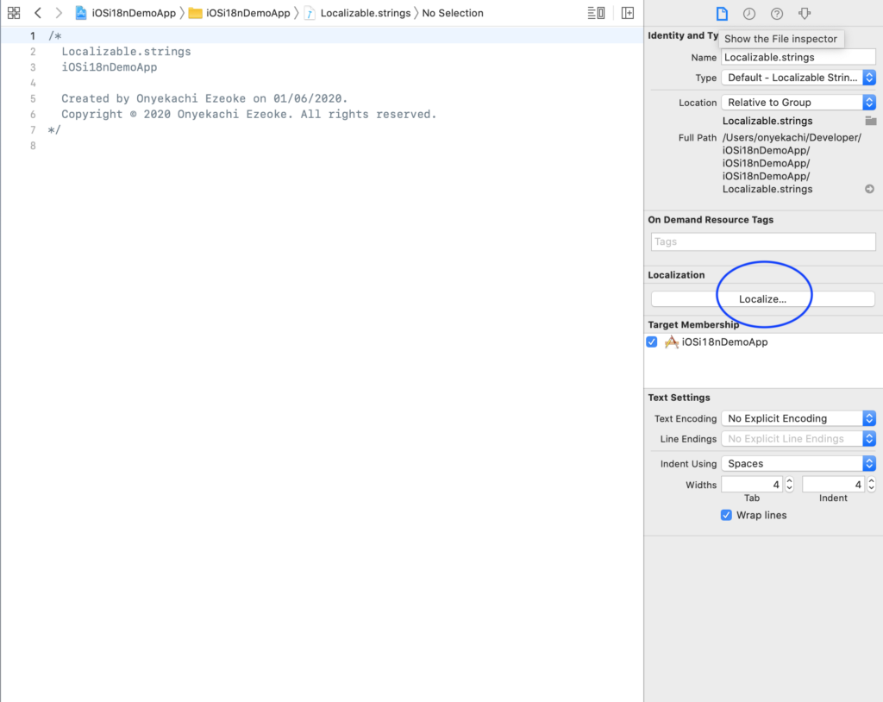
Task: Click the iOSi18nDemoApp project icon in the jump bar
Action: click(81, 13)
